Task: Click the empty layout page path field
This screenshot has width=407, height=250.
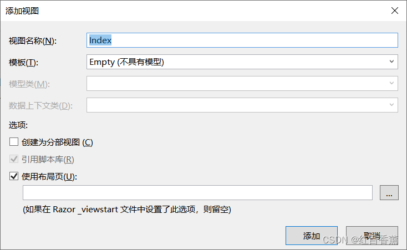Action: (197, 193)
